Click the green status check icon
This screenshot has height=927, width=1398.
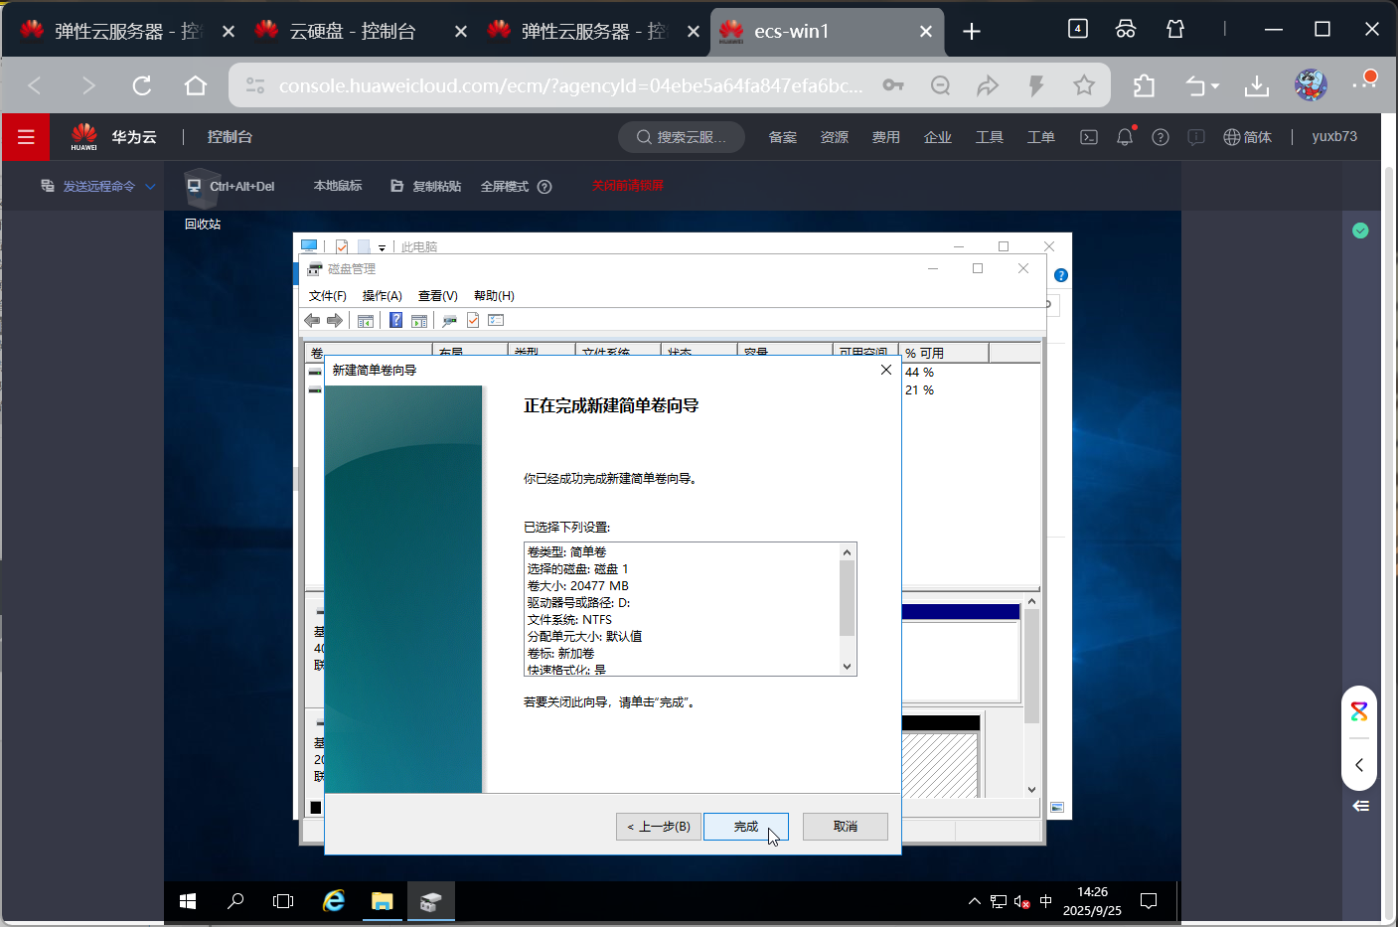pos(1360,231)
